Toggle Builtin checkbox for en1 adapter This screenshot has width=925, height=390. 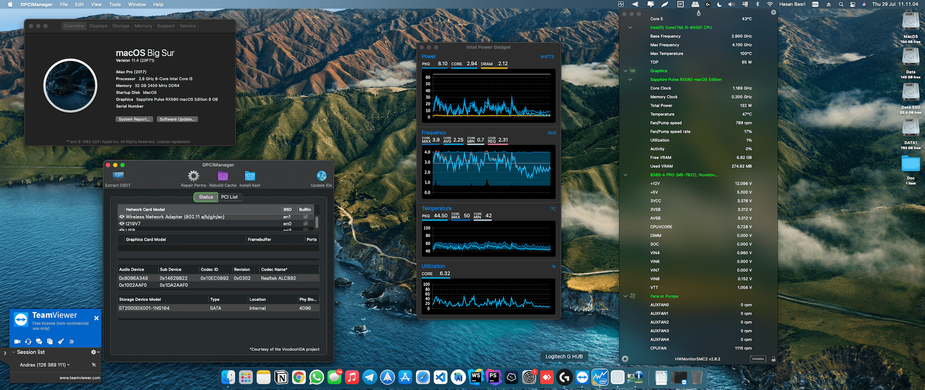tap(305, 217)
